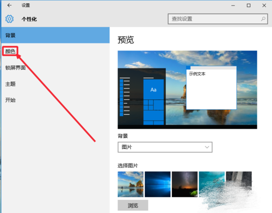Click inside the 查找设置 search box
Viewport: 272px width, 213px height.
(218, 19)
